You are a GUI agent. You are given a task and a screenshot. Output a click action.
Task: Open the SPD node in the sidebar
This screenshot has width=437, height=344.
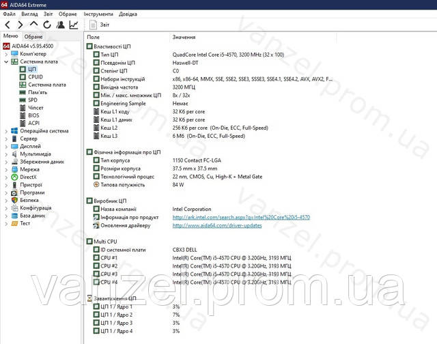point(32,100)
